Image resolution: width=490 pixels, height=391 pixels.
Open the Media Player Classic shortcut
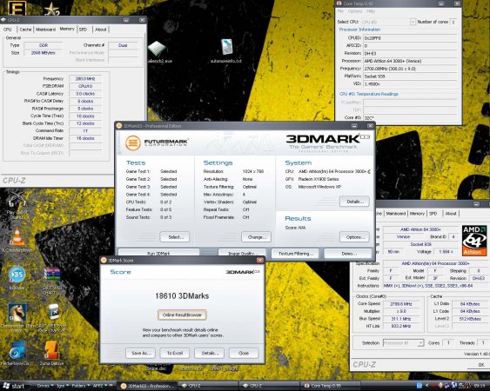[17, 350]
